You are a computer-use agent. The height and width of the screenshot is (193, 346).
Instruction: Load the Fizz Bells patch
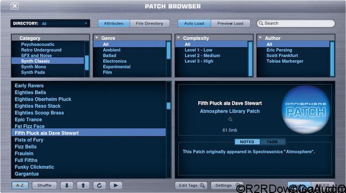pyautogui.click(x=26, y=147)
